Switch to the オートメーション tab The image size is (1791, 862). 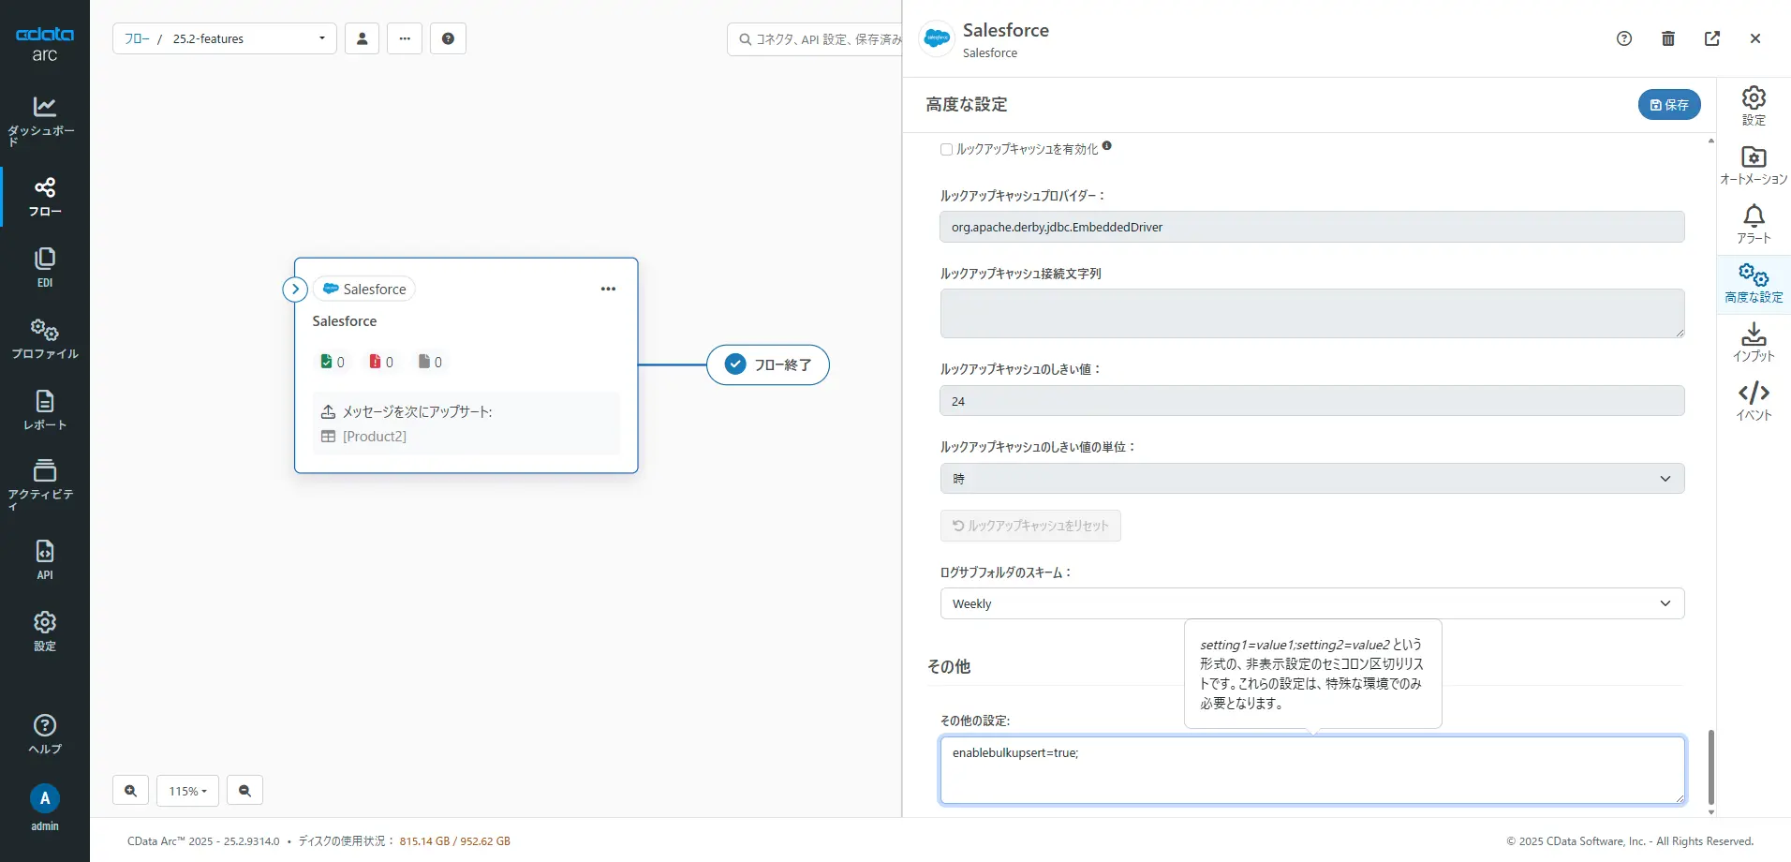pyautogui.click(x=1754, y=165)
